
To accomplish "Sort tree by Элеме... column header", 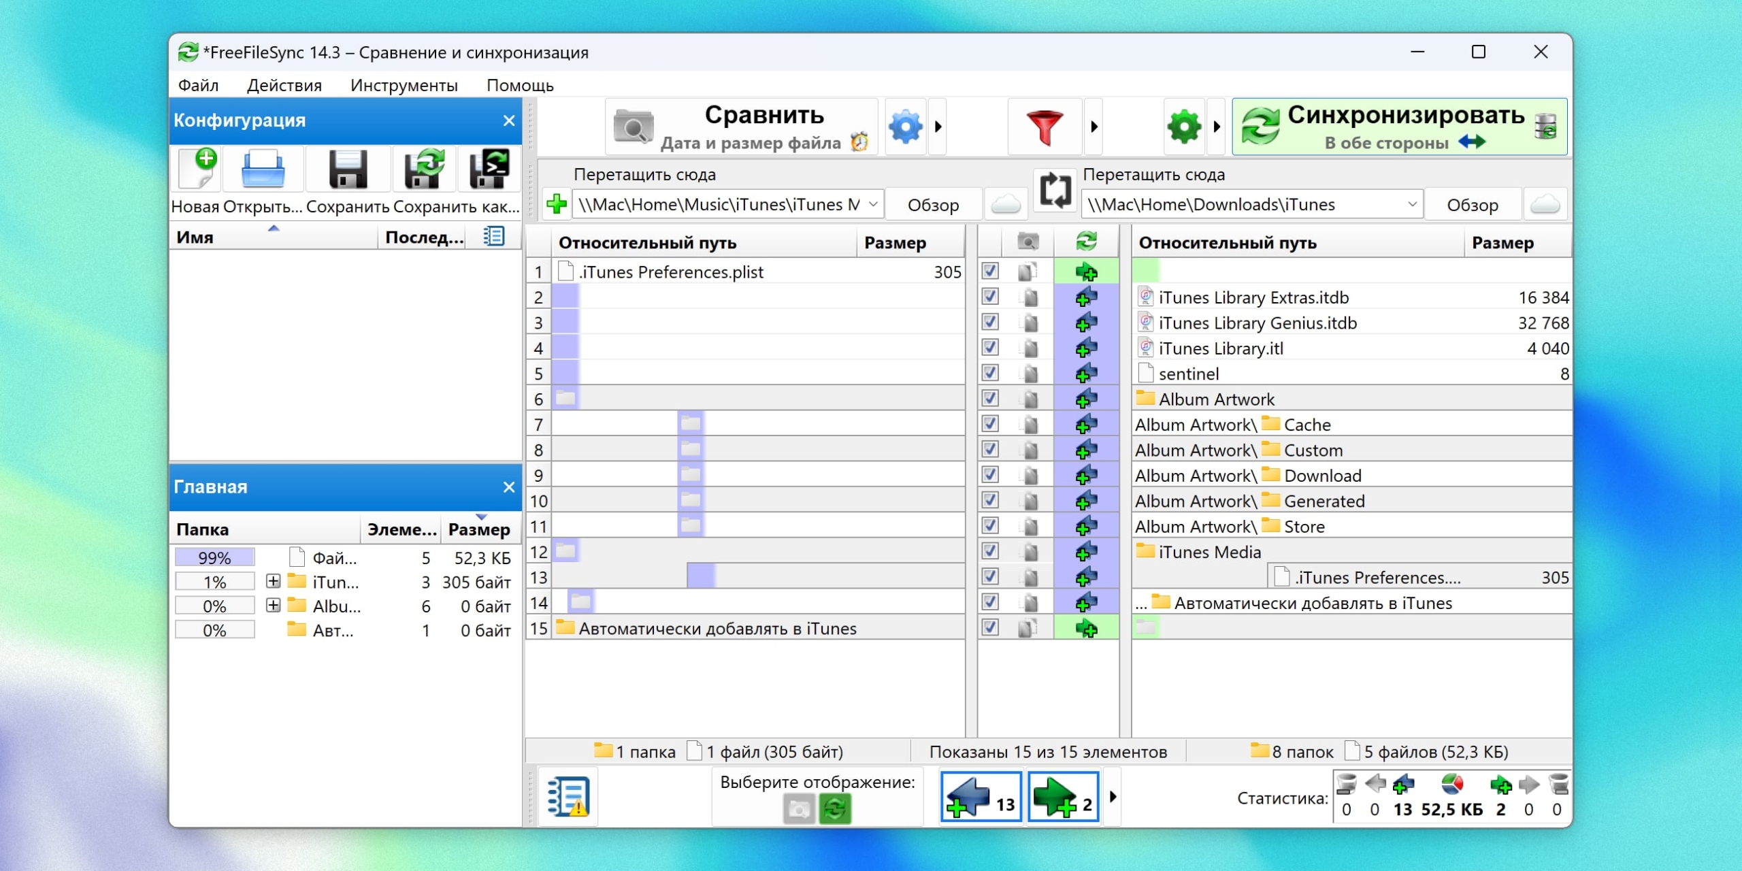I will [x=401, y=529].
